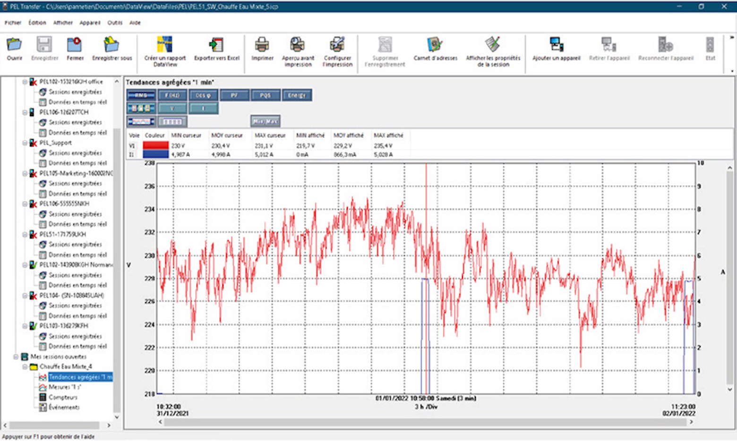The height and width of the screenshot is (441, 737).
Task: Click the Enregistrer floppy disk icon
Action: click(44, 44)
